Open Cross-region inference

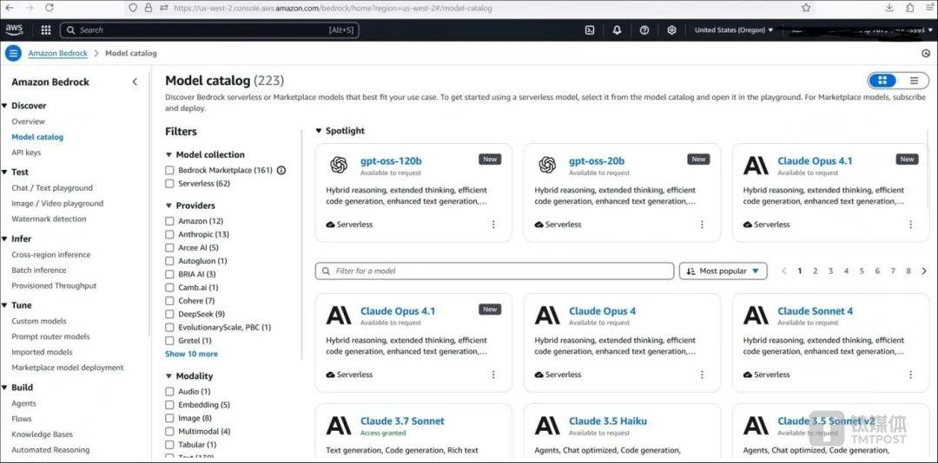click(x=51, y=255)
